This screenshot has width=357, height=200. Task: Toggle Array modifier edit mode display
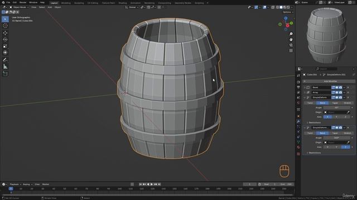333,92
